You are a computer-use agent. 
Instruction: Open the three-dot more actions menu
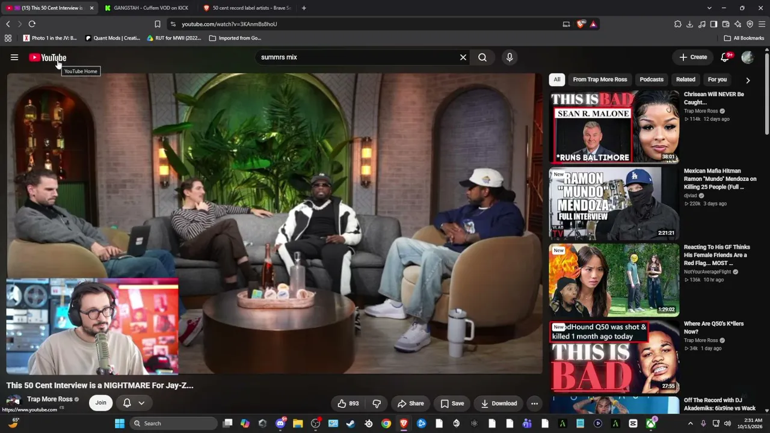[534, 404]
